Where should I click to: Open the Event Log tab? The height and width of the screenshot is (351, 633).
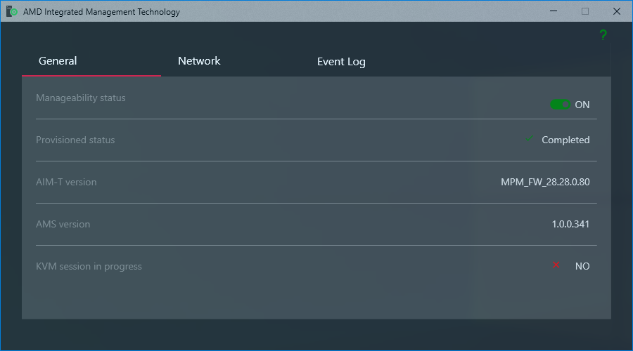click(x=341, y=62)
